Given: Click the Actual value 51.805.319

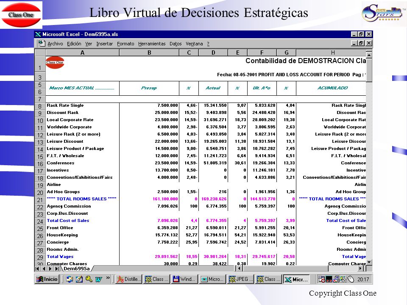Looking at the screenshot, I should [x=215, y=163].
